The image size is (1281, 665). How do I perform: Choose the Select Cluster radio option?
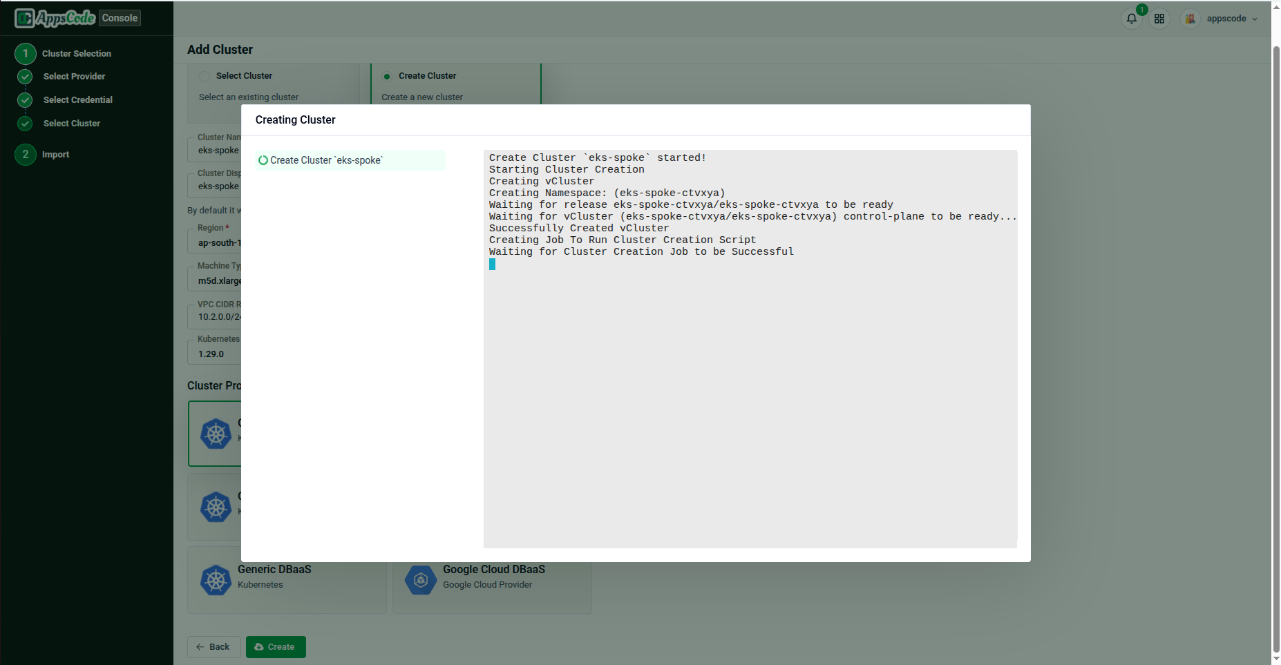click(x=205, y=76)
